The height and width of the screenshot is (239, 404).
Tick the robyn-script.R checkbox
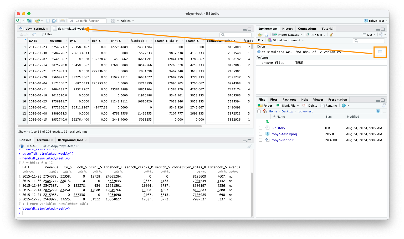[x=260, y=140]
